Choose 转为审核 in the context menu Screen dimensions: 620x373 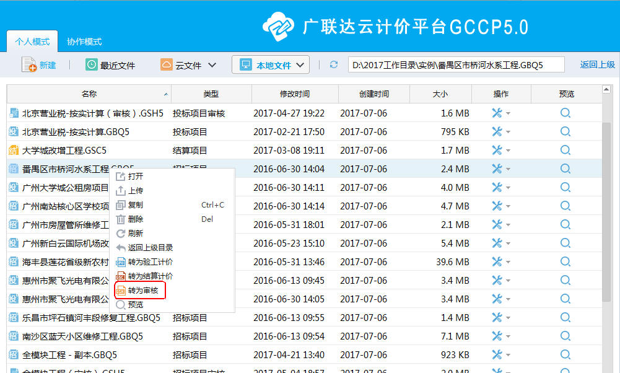[143, 291]
